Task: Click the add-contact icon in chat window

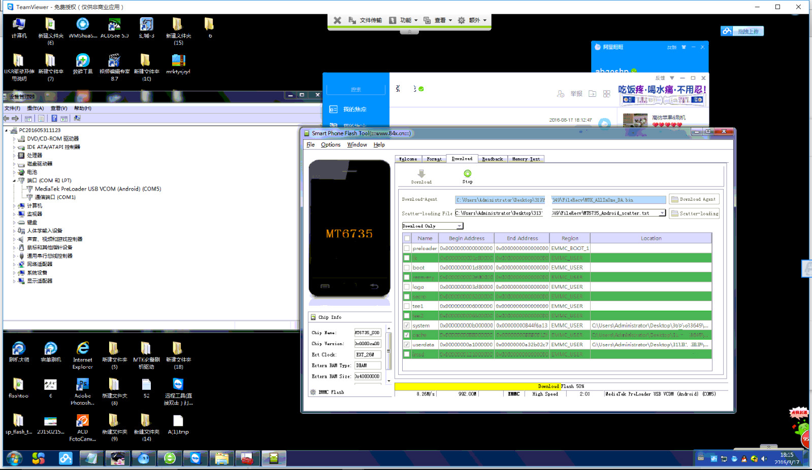Action: tap(561, 94)
